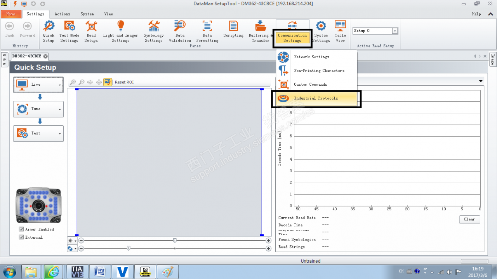Open Light and Imager Settings
The image size is (497, 279).
coord(120,31)
